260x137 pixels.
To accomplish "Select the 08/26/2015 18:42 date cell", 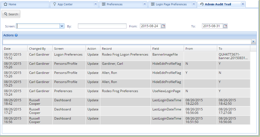I will point(15,102).
